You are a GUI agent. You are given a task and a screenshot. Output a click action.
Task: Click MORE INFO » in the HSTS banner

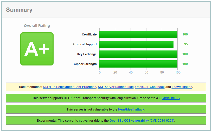click(x=171, y=98)
